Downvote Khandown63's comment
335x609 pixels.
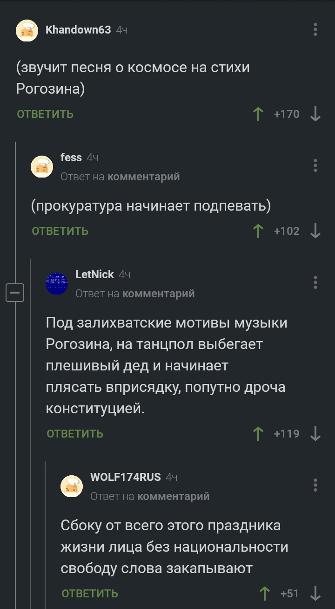point(315,114)
